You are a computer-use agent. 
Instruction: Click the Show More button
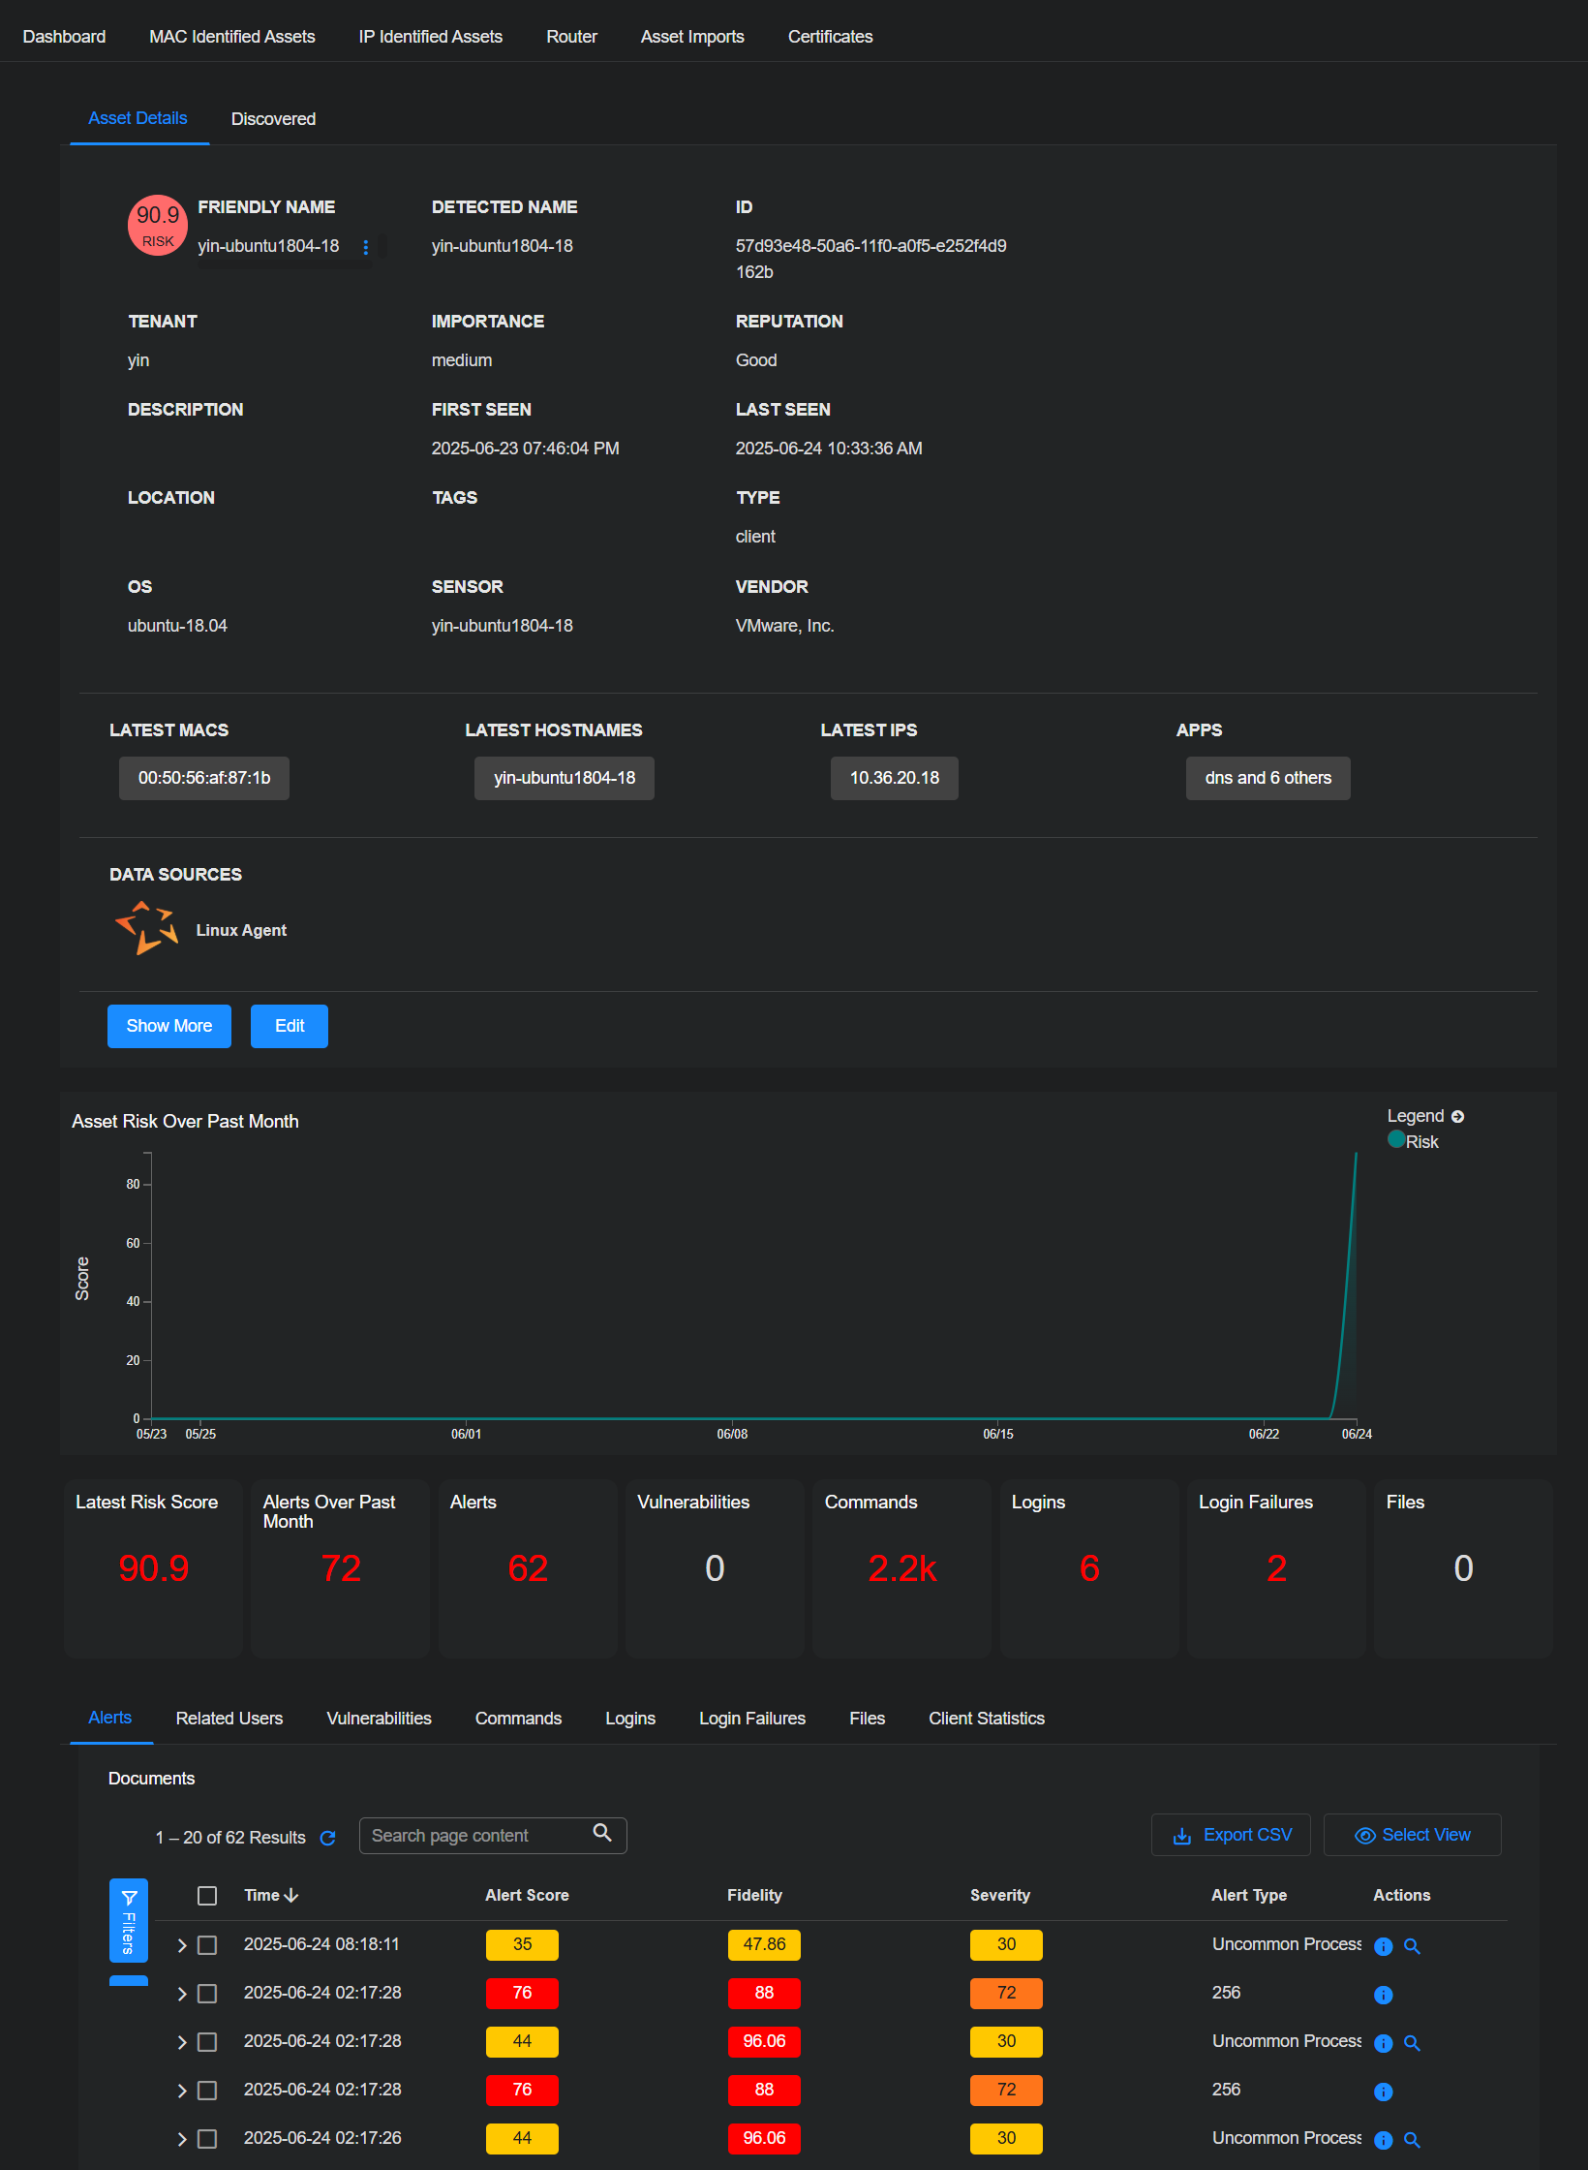tap(168, 1026)
